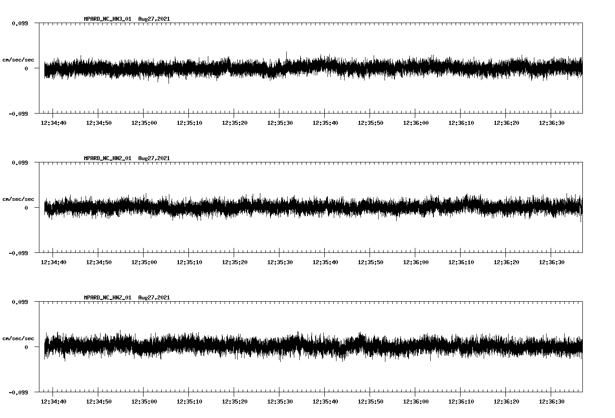Click 12:36:10 label under HN2 chart
The width and height of the screenshot is (615, 418).
461,262
